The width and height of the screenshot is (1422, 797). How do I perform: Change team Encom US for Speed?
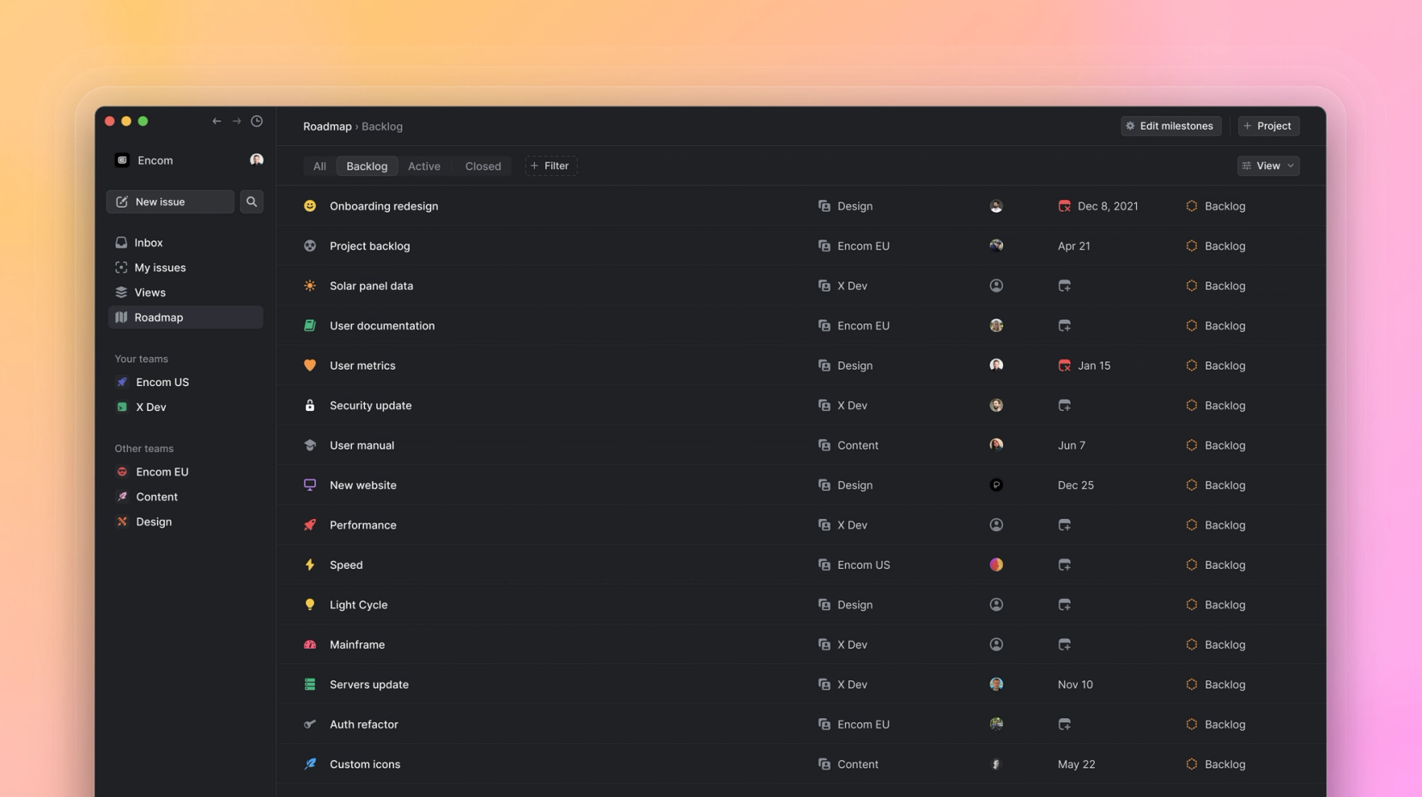tap(854, 565)
